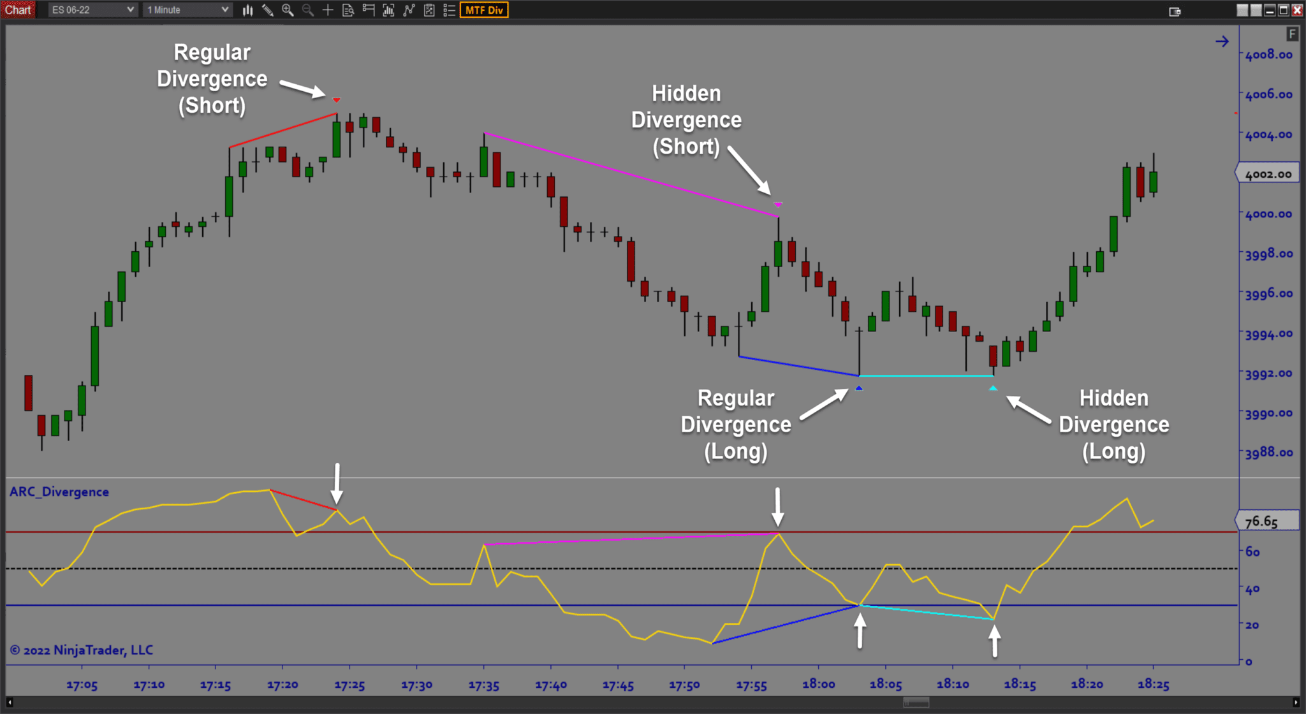The height and width of the screenshot is (714, 1306).
Task: Click the 60 level on indicator axis
Action: click(1252, 551)
